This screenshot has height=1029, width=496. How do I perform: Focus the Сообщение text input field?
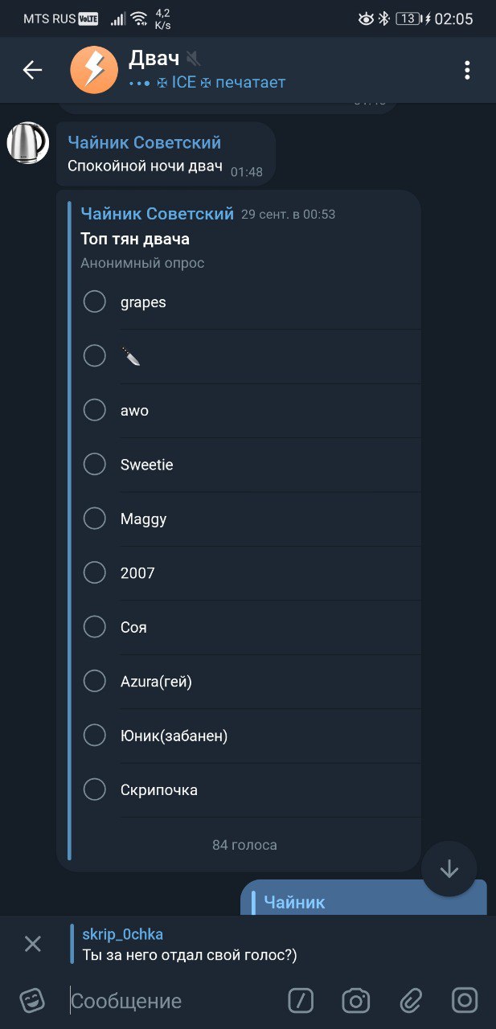point(173,1001)
